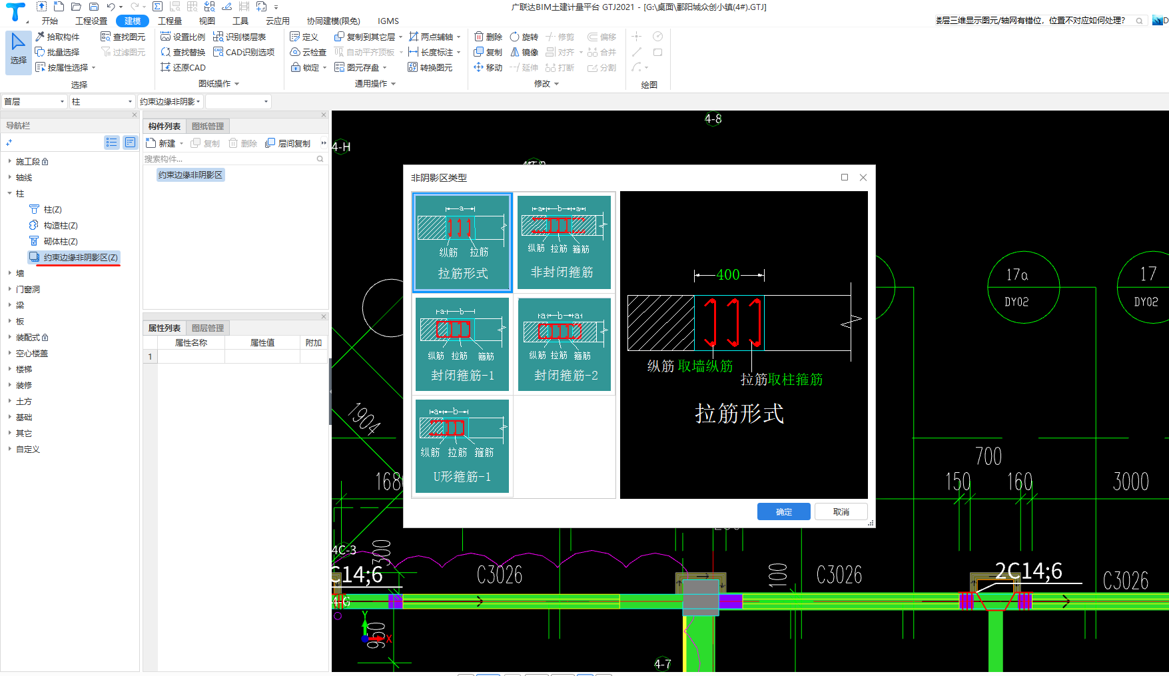Viewport: 1169px width, 676px height.
Task: Click 还原CAD restore tool
Action: [183, 67]
